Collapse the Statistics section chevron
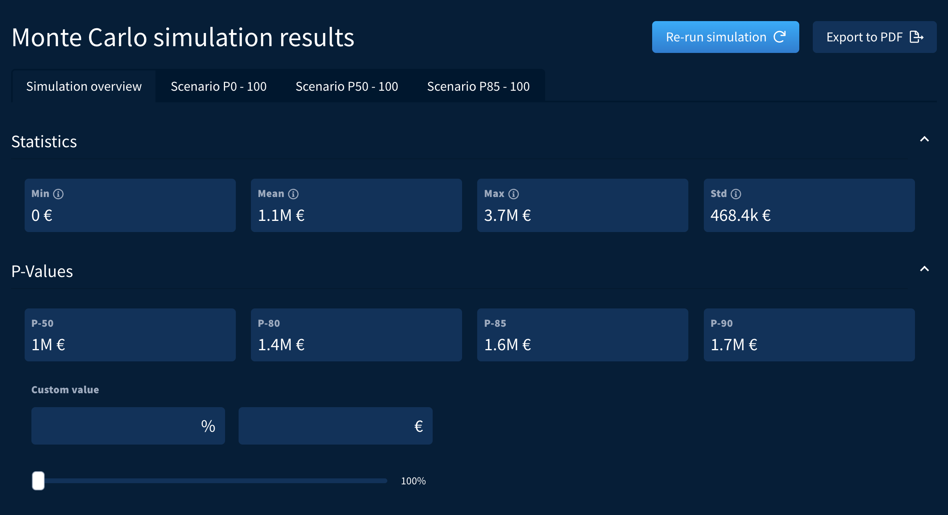 point(924,139)
